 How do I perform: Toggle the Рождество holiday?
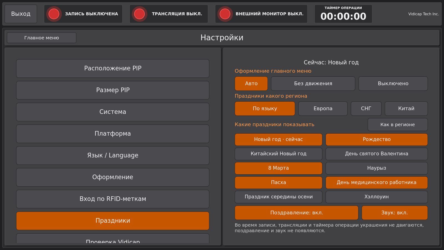[x=377, y=139]
